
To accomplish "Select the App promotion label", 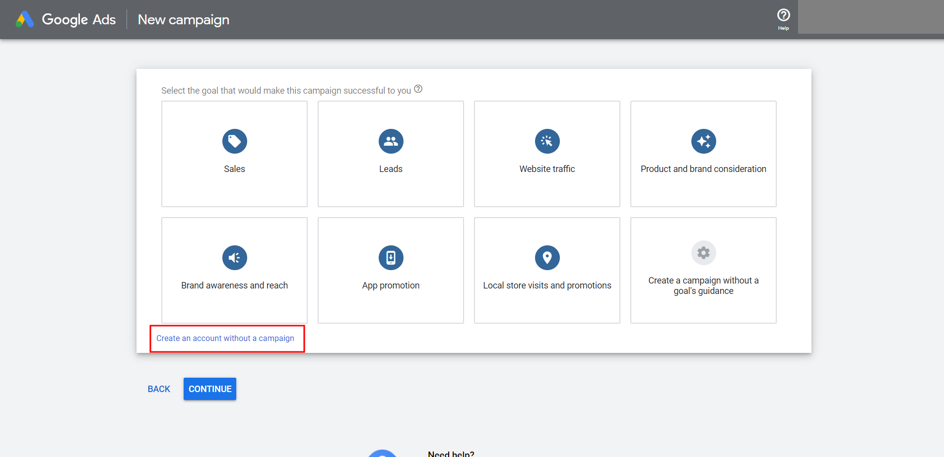I will pos(391,286).
